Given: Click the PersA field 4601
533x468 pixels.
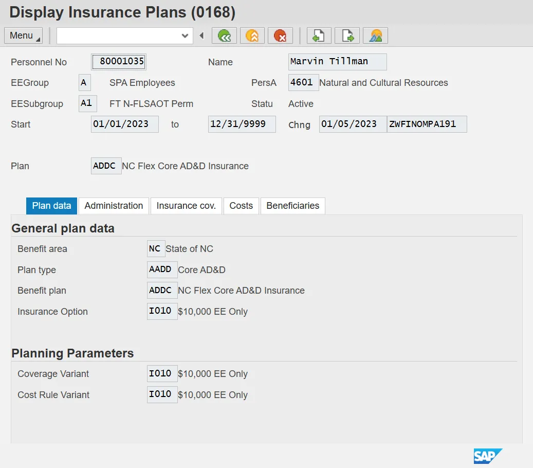Looking at the screenshot, I should pyautogui.click(x=303, y=83).
